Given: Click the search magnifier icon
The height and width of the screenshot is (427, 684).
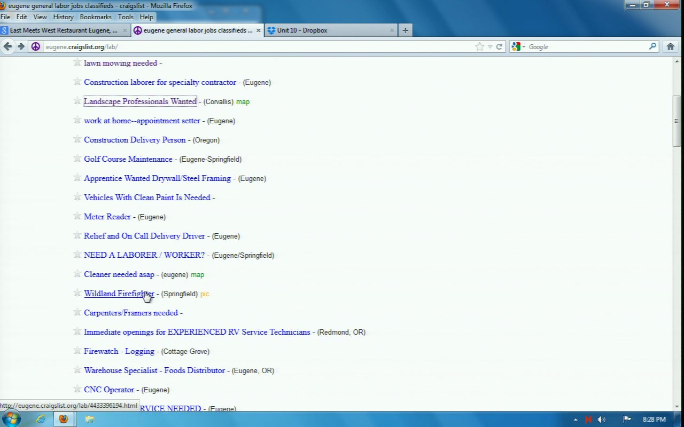Looking at the screenshot, I should coord(652,46).
